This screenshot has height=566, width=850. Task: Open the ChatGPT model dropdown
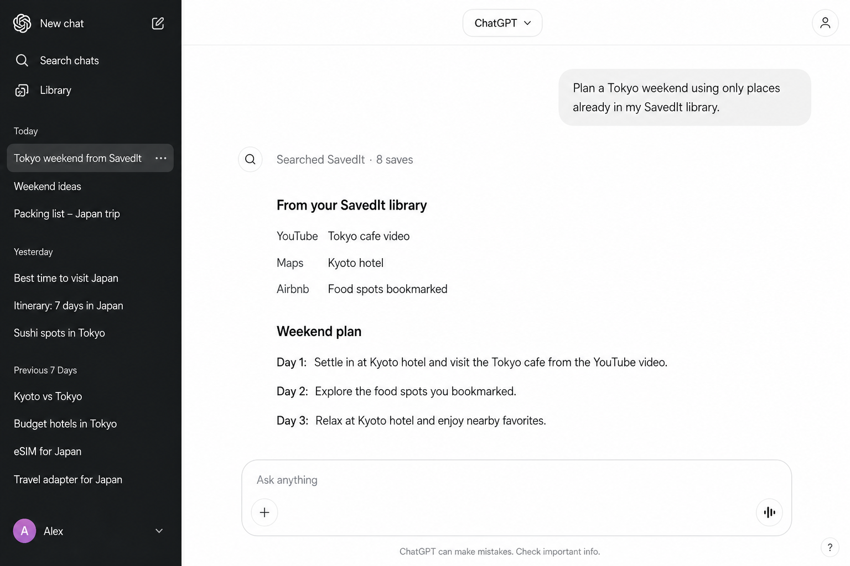pyautogui.click(x=502, y=23)
